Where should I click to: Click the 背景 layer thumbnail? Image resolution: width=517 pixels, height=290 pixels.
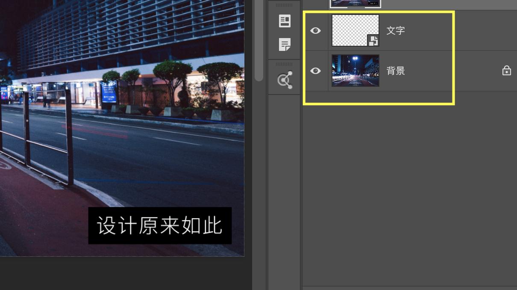pyautogui.click(x=355, y=71)
